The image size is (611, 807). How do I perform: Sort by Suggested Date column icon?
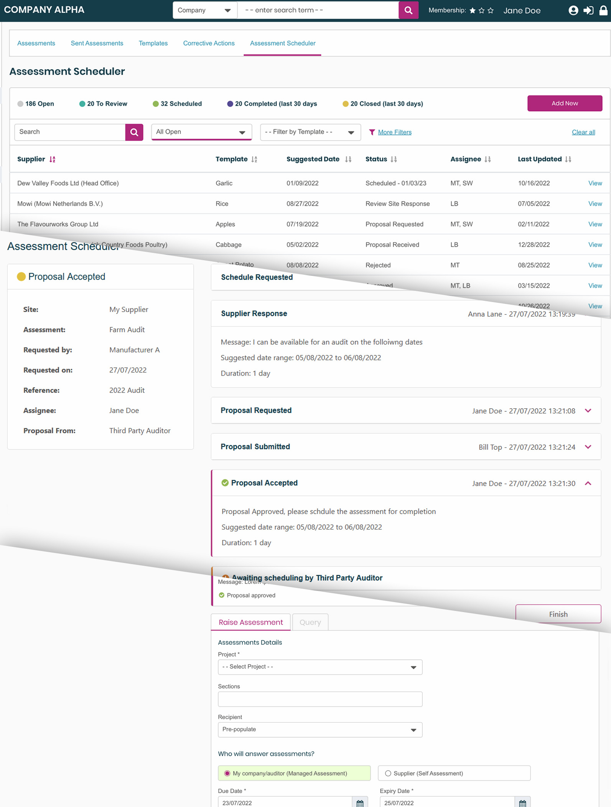(348, 159)
